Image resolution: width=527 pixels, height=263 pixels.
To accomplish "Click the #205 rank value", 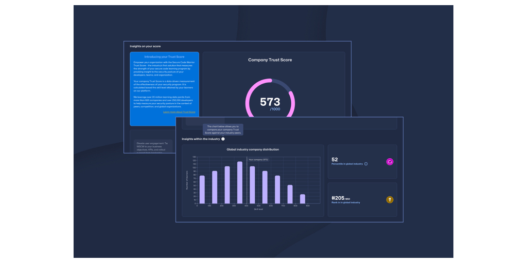I will pyautogui.click(x=338, y=197).
